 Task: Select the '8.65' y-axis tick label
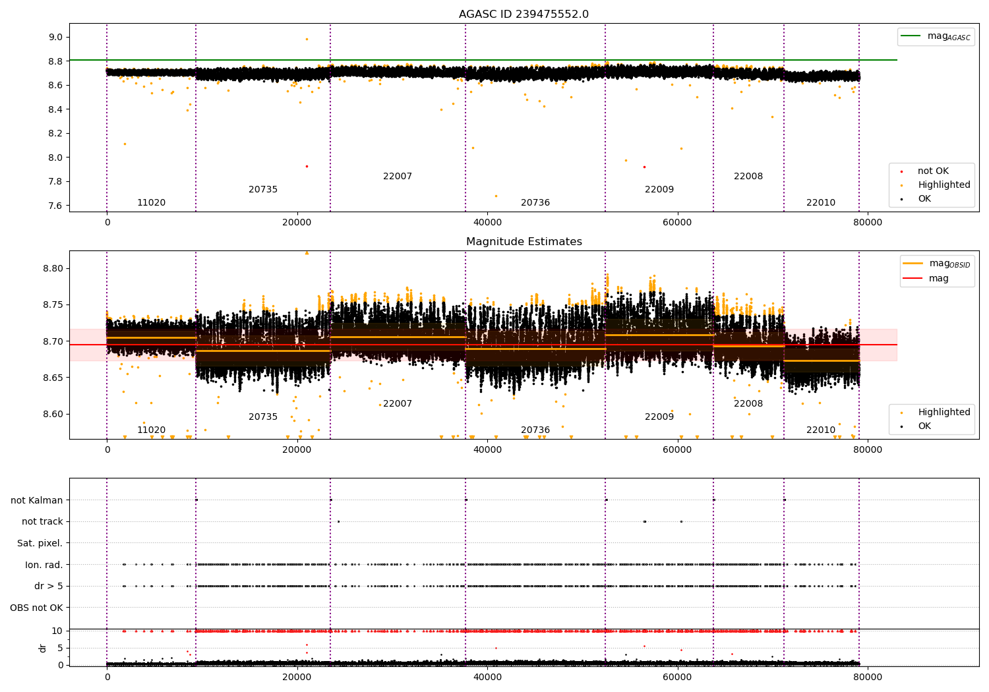click(x=53, y=378)
